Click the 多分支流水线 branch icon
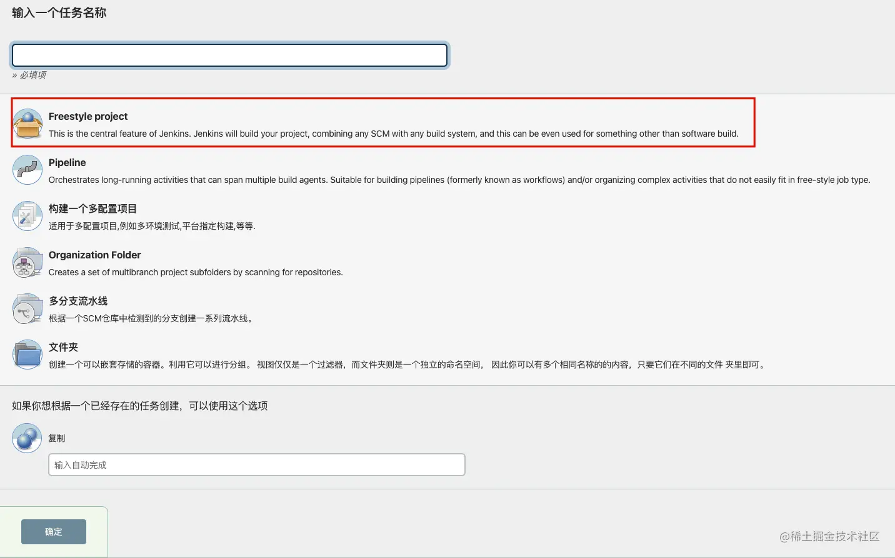Screen dimensions: 895x558 pyautogui.click(x=27, y=308)
